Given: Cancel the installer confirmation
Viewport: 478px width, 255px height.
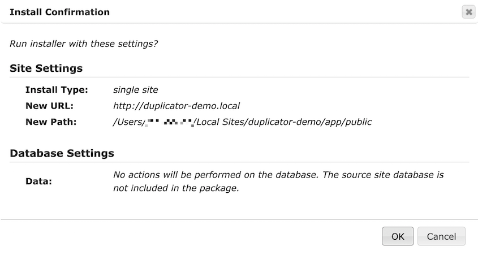Looking at the screenshot, I should 441,236.
